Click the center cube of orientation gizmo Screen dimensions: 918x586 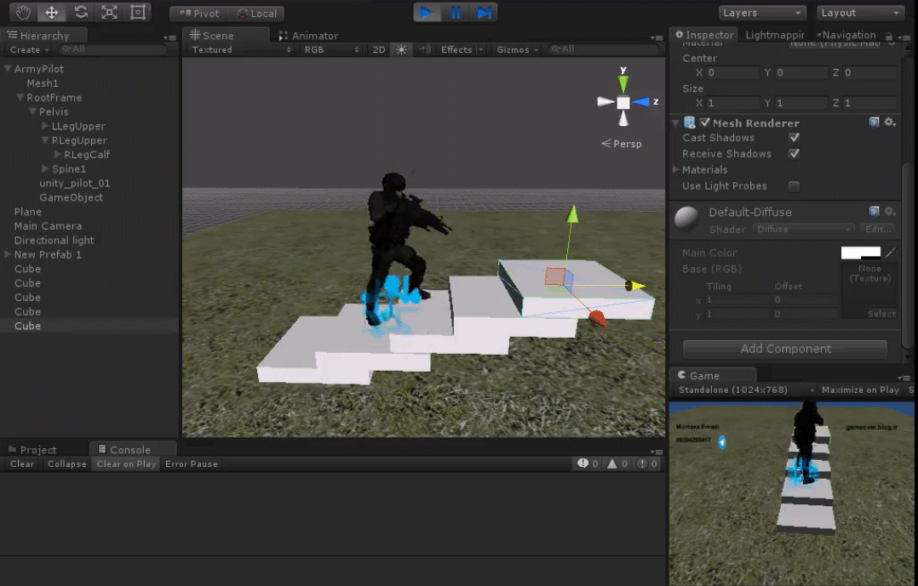click(x=623, y=103)
